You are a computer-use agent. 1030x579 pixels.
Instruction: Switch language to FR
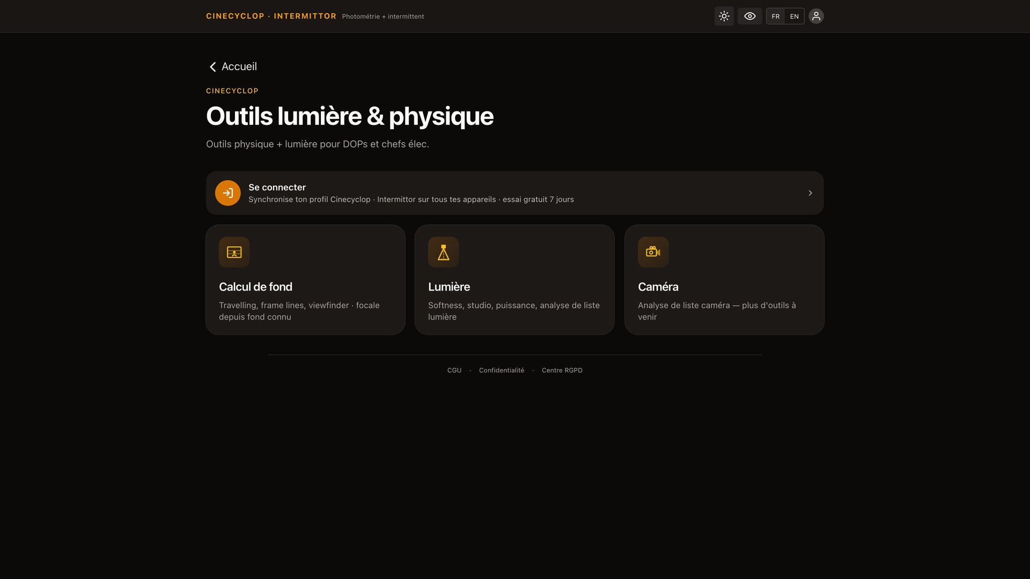(x=775, y=16)
